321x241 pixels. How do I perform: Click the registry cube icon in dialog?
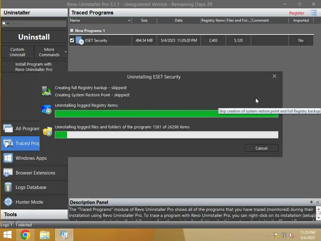46,109
